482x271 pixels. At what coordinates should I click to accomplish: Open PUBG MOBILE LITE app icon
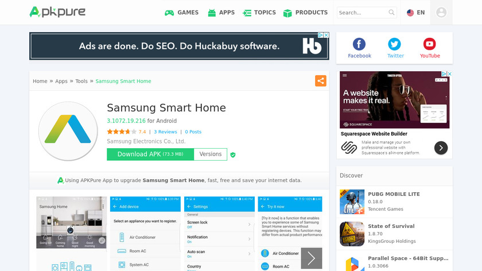click(x=352, y=202)
